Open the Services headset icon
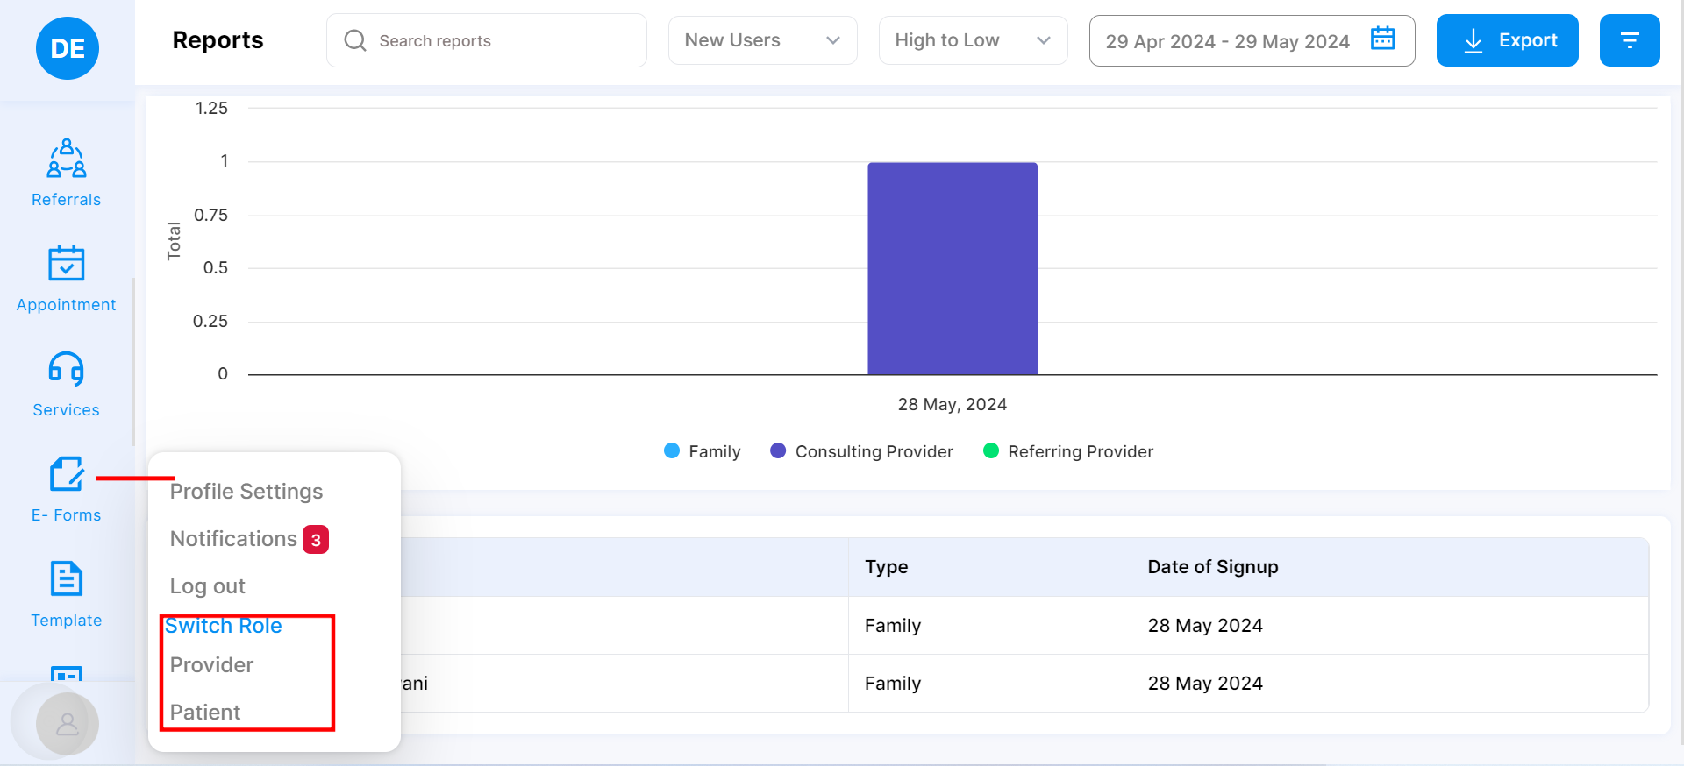Screen dimensions: 1684x766 click(x=67, y=369)
